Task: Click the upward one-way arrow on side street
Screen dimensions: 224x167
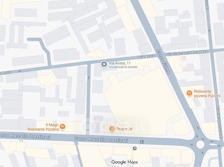Action: click(89, 78)
